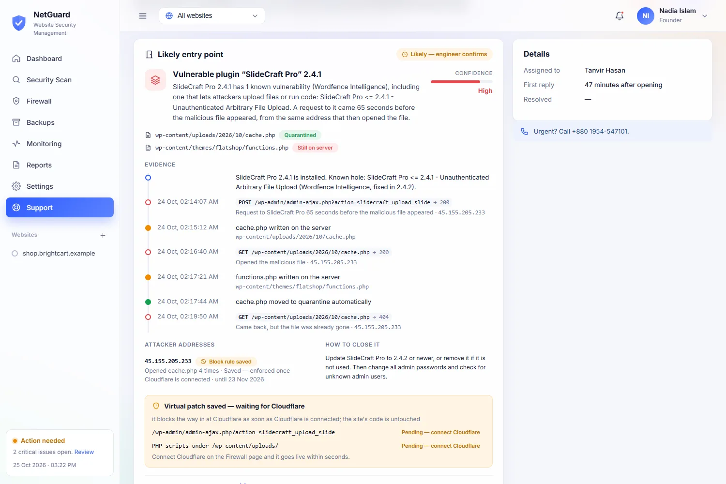
Task: Add a website with the plus icon
Action: click(x=103, y=235)
